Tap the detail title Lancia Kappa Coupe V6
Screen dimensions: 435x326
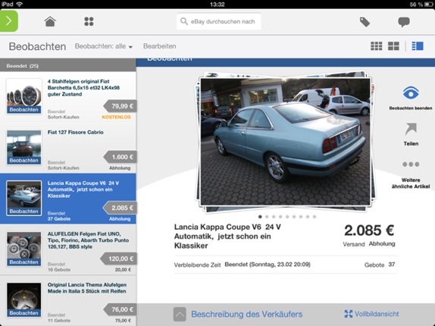pyautogui.click(x=227, y=236)
